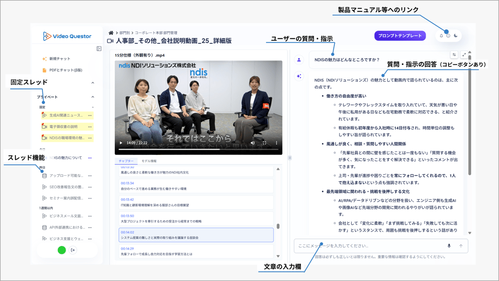
Task: Select the highlighted chapter 00:14:02
Action: pos(196,235)
